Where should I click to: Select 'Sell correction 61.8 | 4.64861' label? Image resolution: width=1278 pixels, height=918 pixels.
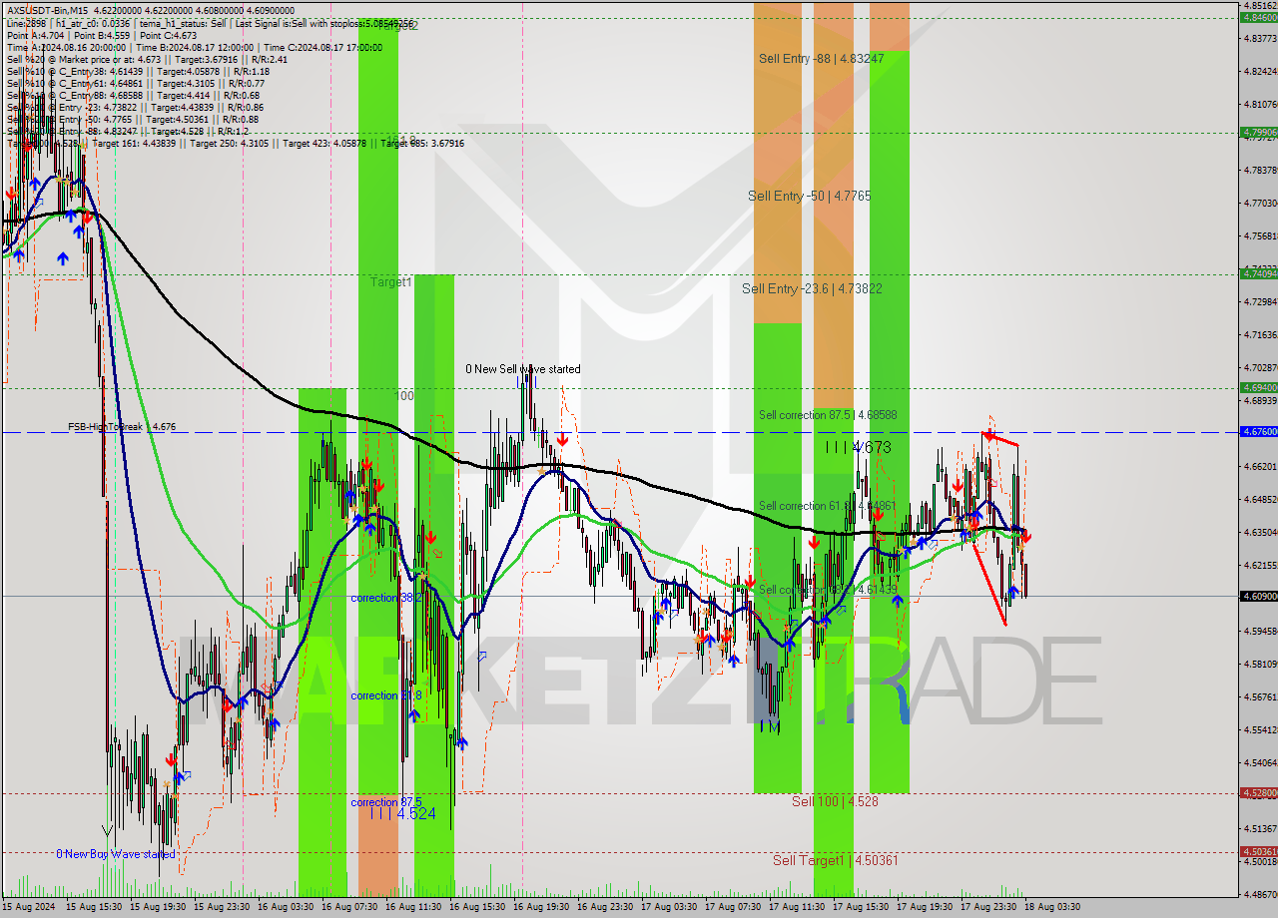click(828, 506)
